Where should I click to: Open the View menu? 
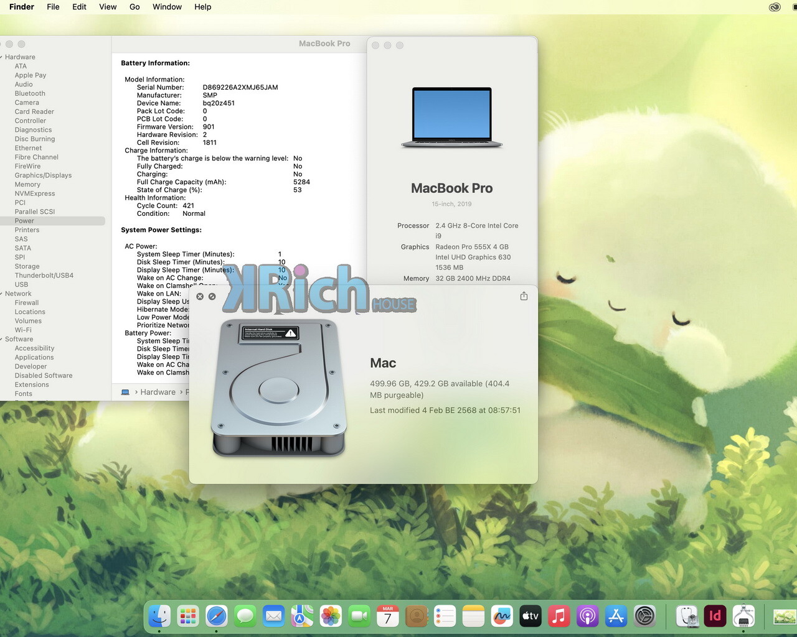(108, 7)
